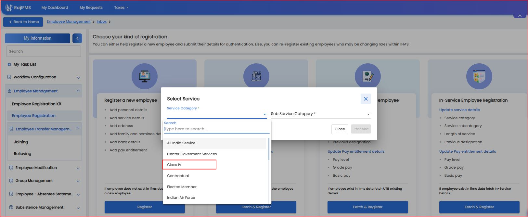Image resolution: width=528 pixels, height=217 pixels.
Task: Click Fetch & Register on In-Service card
Action: [x=479, y=207]
